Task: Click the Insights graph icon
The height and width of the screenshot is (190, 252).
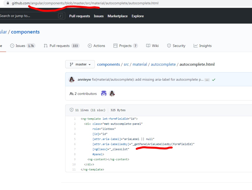Action: tap(196, 46)
